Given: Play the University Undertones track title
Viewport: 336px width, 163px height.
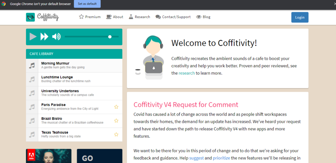Looking at the screenshot, I should click(60, 91).
